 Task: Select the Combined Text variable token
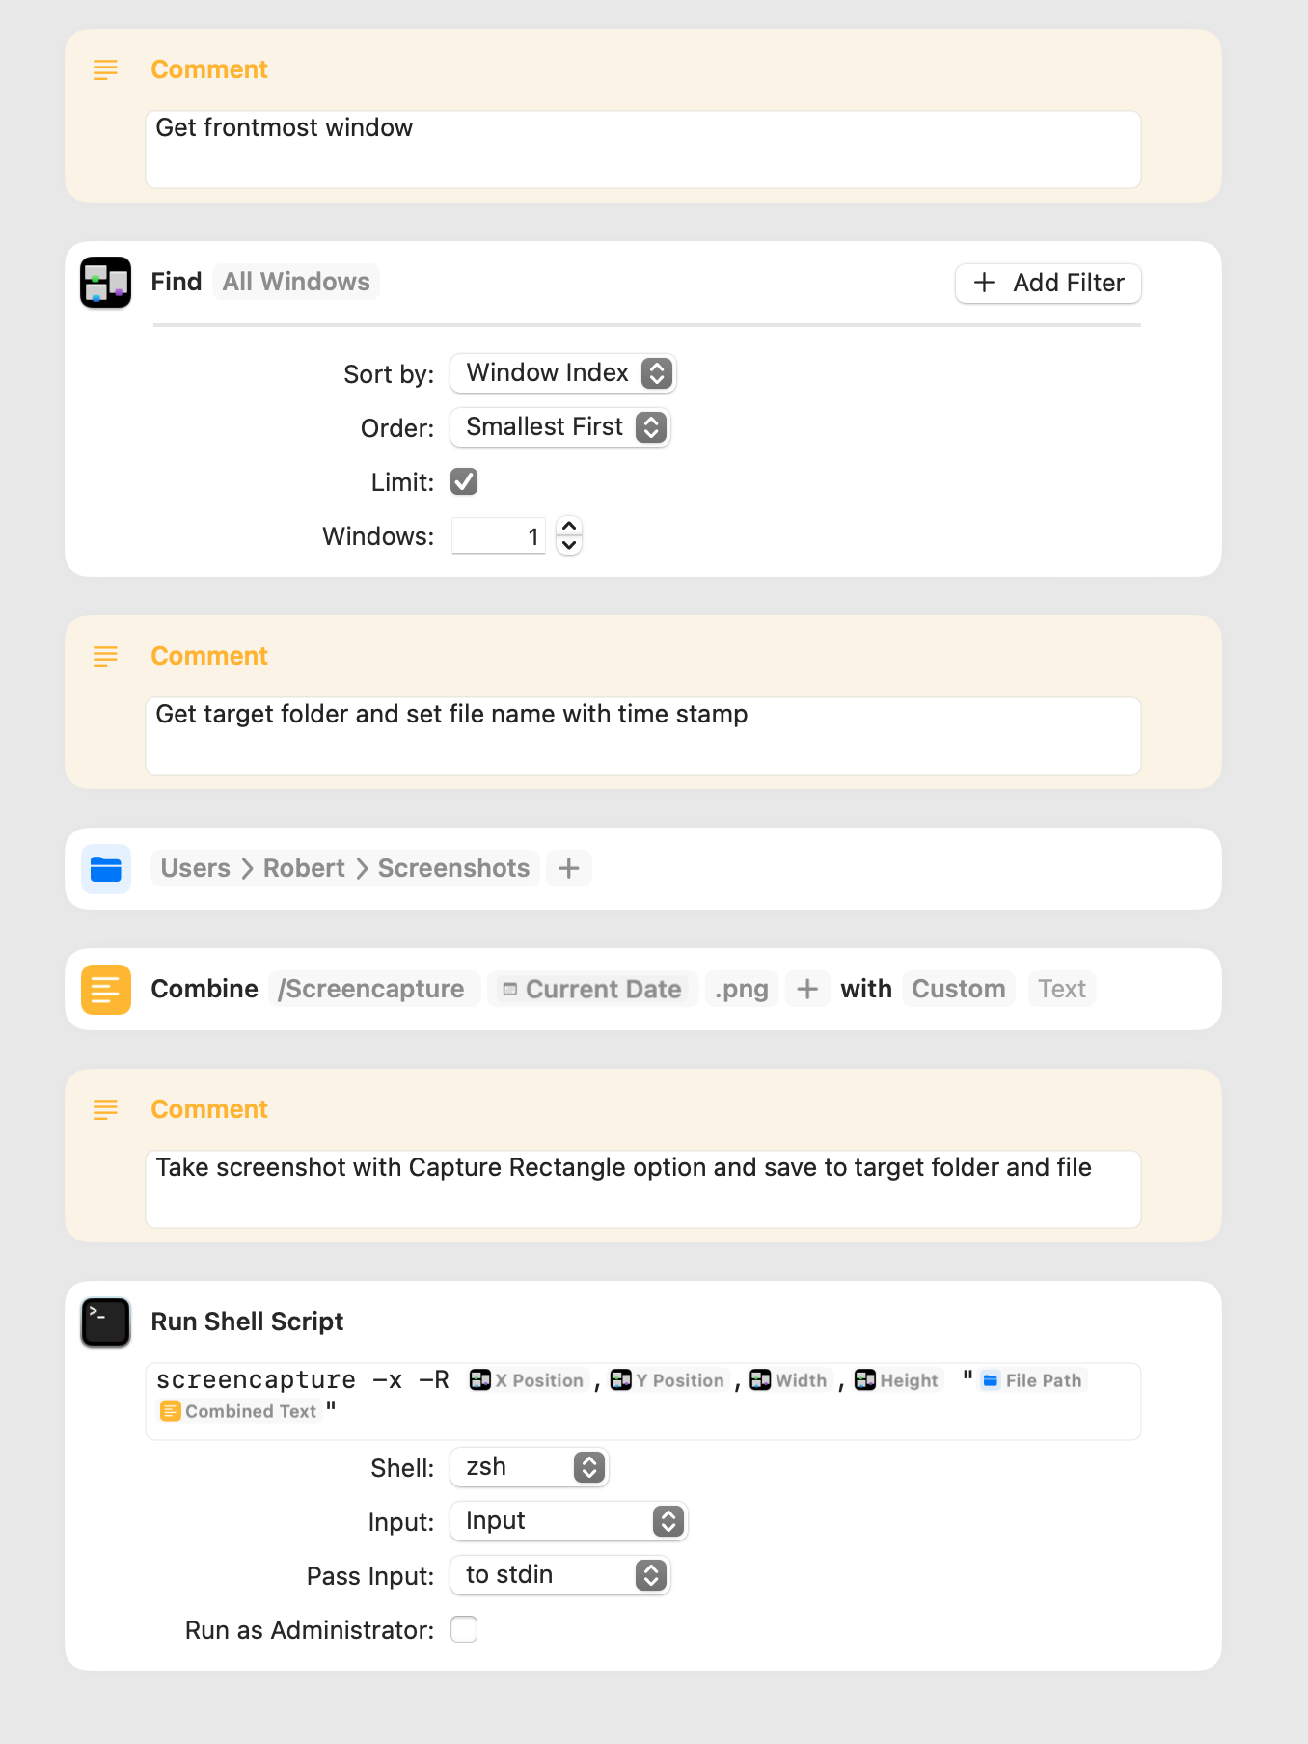pyautogui.click(x=239, y=1411)
